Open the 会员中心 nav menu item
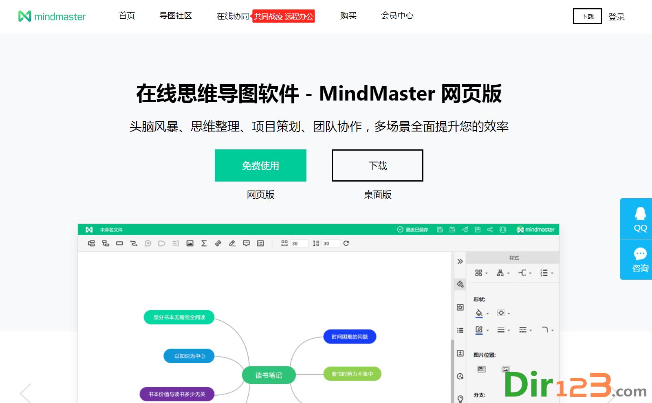Image resolution: width=652 pixels, height=403 pixels. coord(397,16)
